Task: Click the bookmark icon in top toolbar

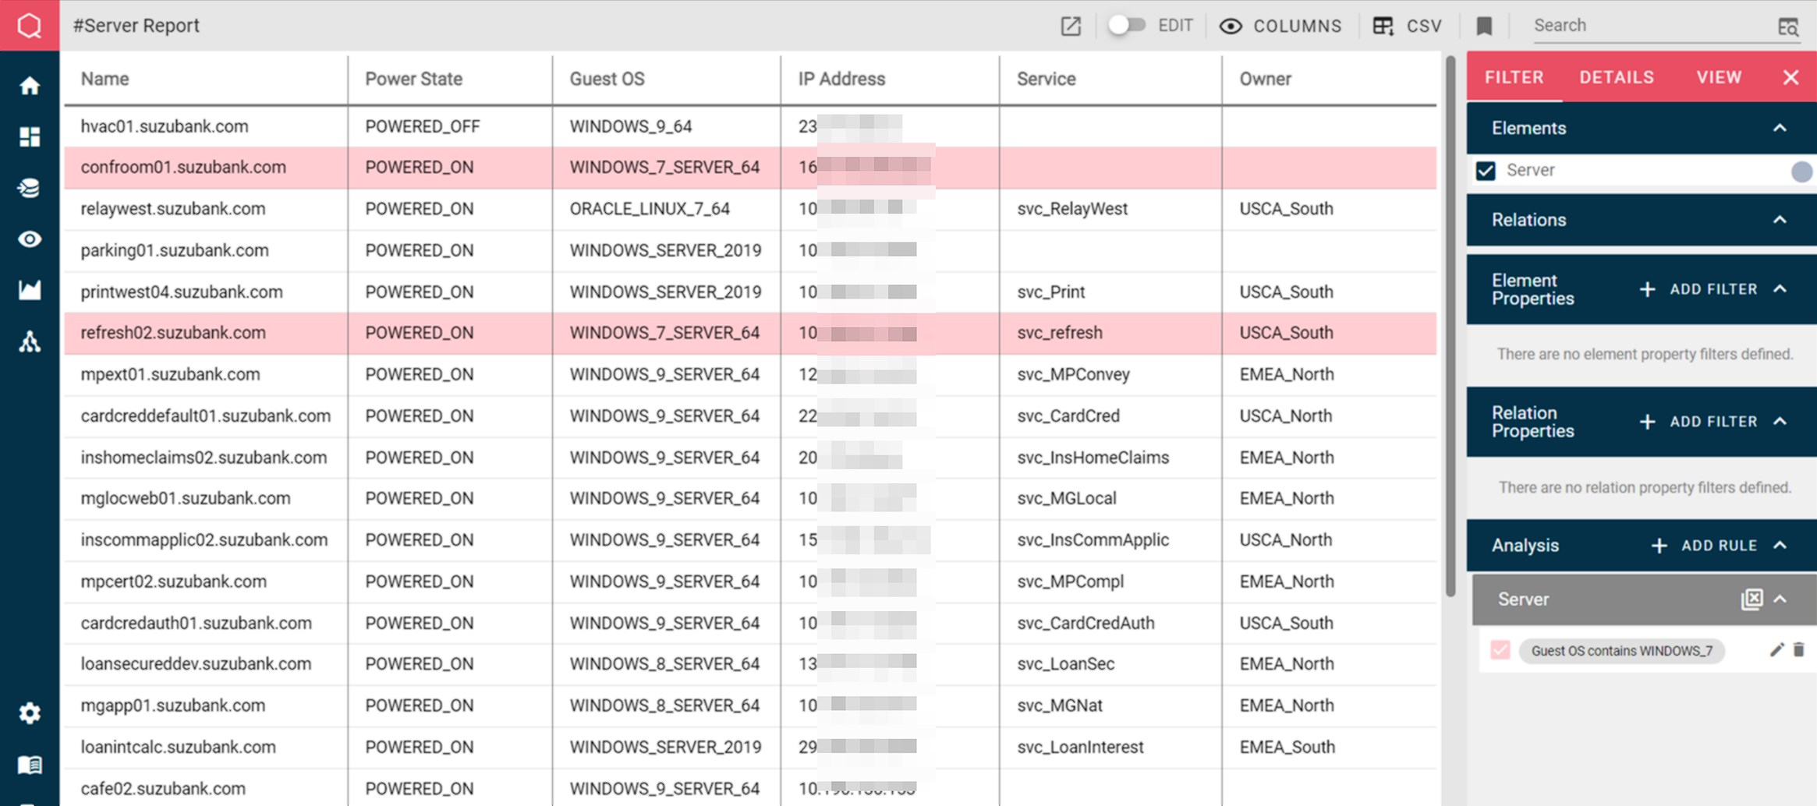Action: pyautogui.click(x=1484, y=26)
